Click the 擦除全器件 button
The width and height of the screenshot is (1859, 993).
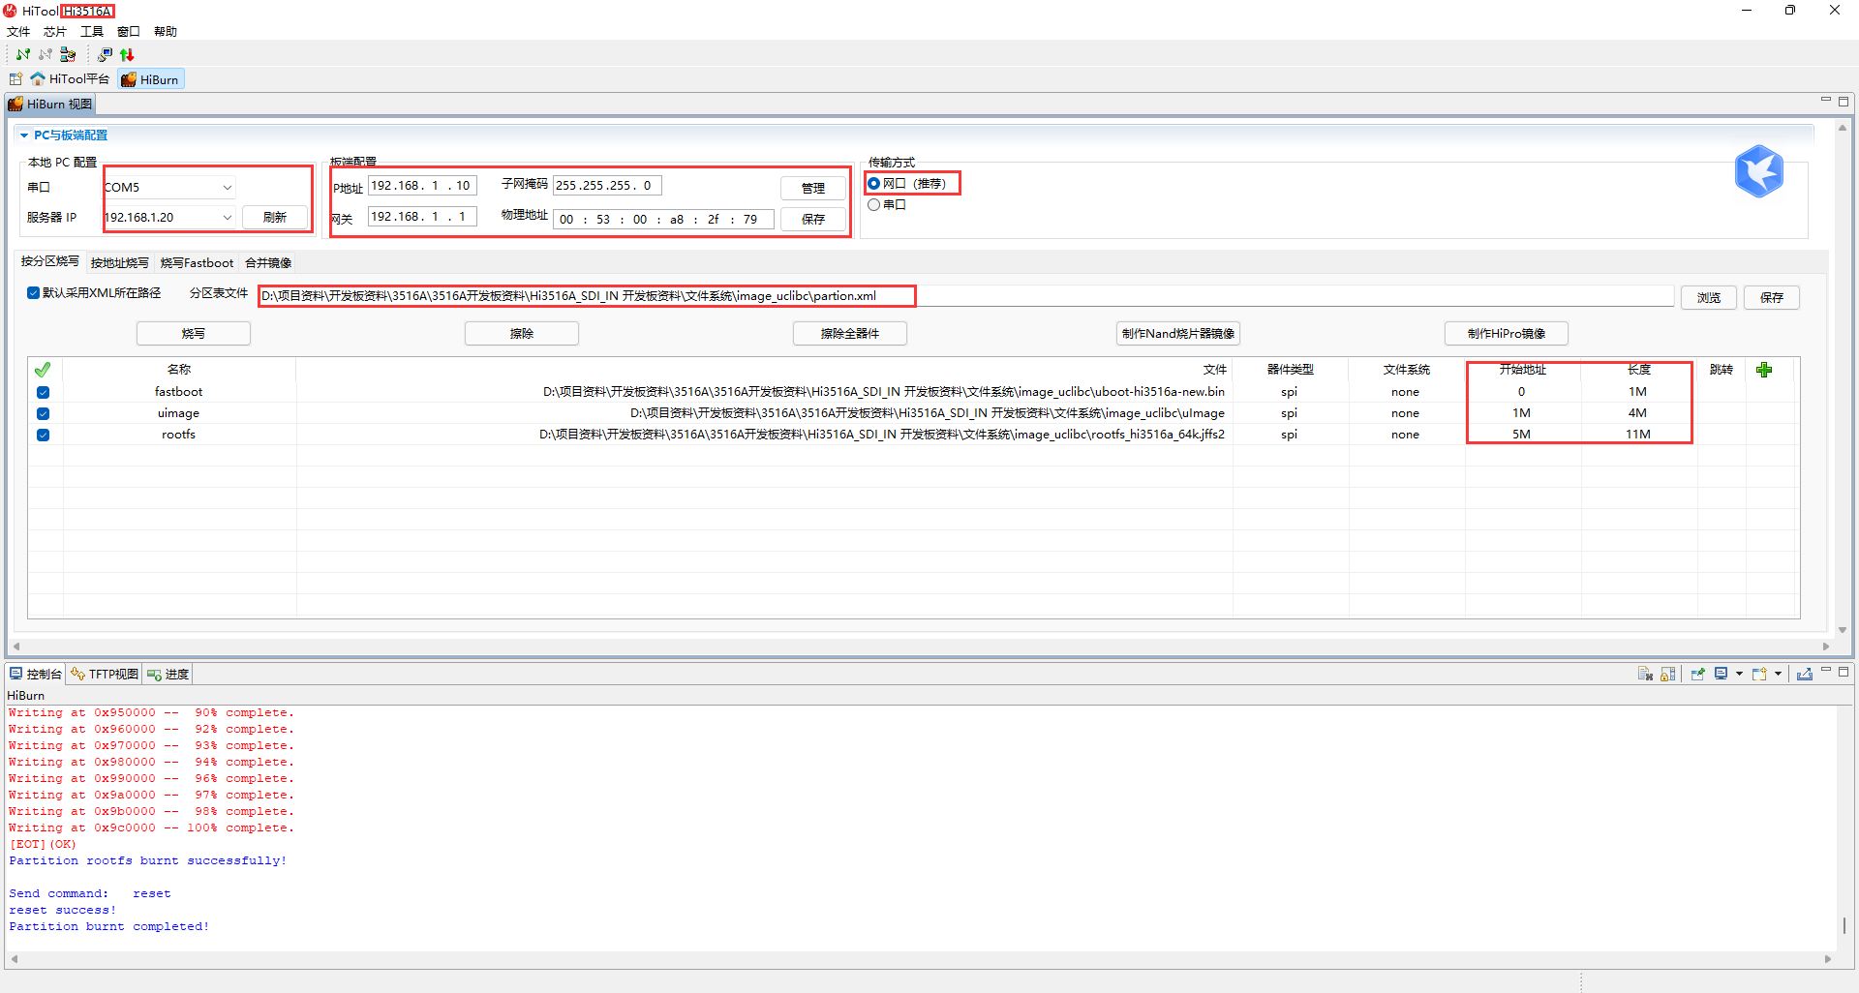(850, 333)
